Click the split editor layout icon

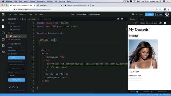(x=118, y=19)
